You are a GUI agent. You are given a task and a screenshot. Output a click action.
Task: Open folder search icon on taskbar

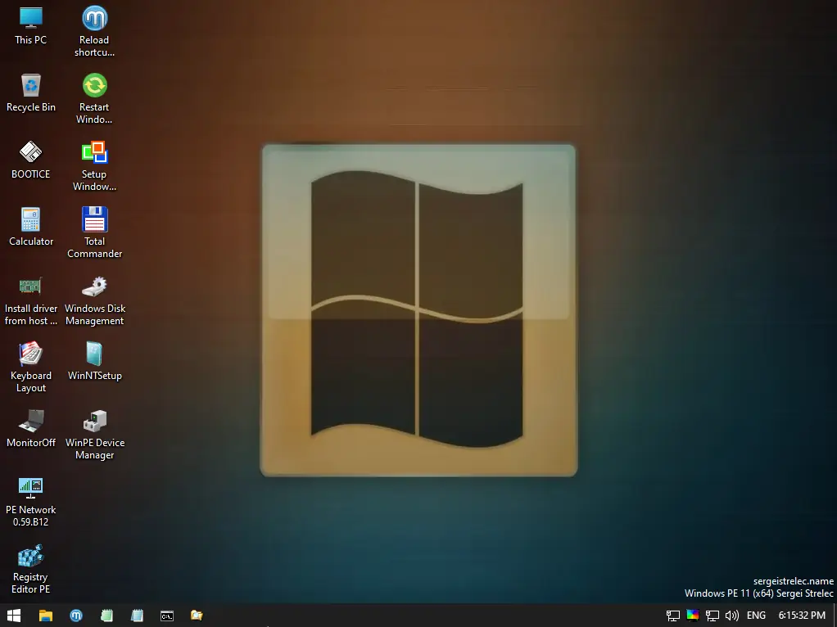pyautogui.click(x=197, y=616)
